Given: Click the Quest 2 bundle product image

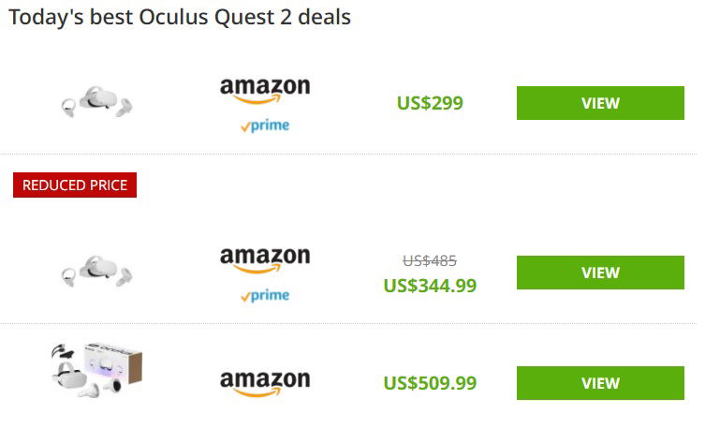Looking at the screenshot, I should click(97, 371).
